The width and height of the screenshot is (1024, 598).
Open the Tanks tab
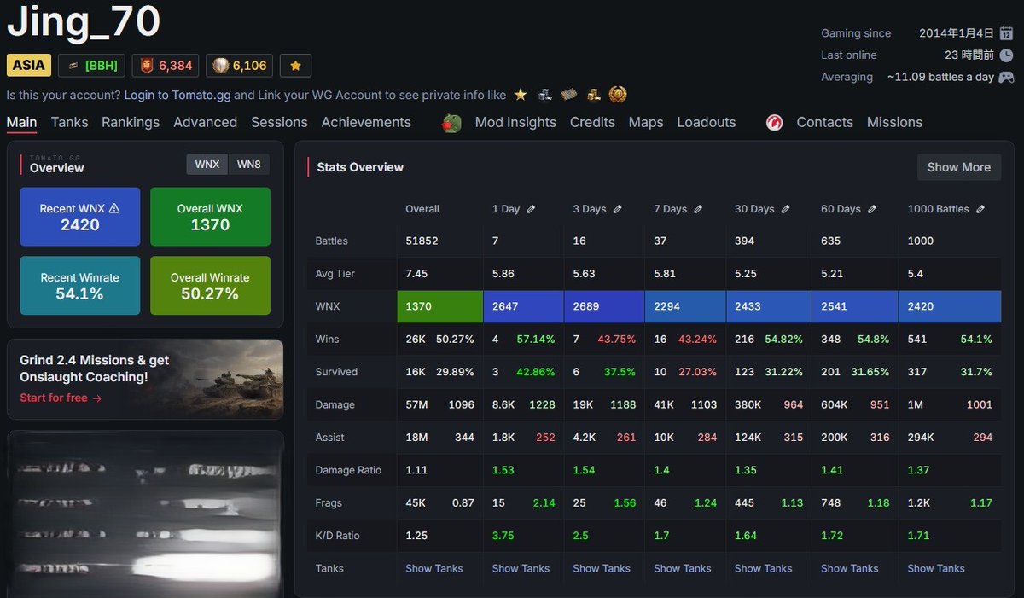69,122
